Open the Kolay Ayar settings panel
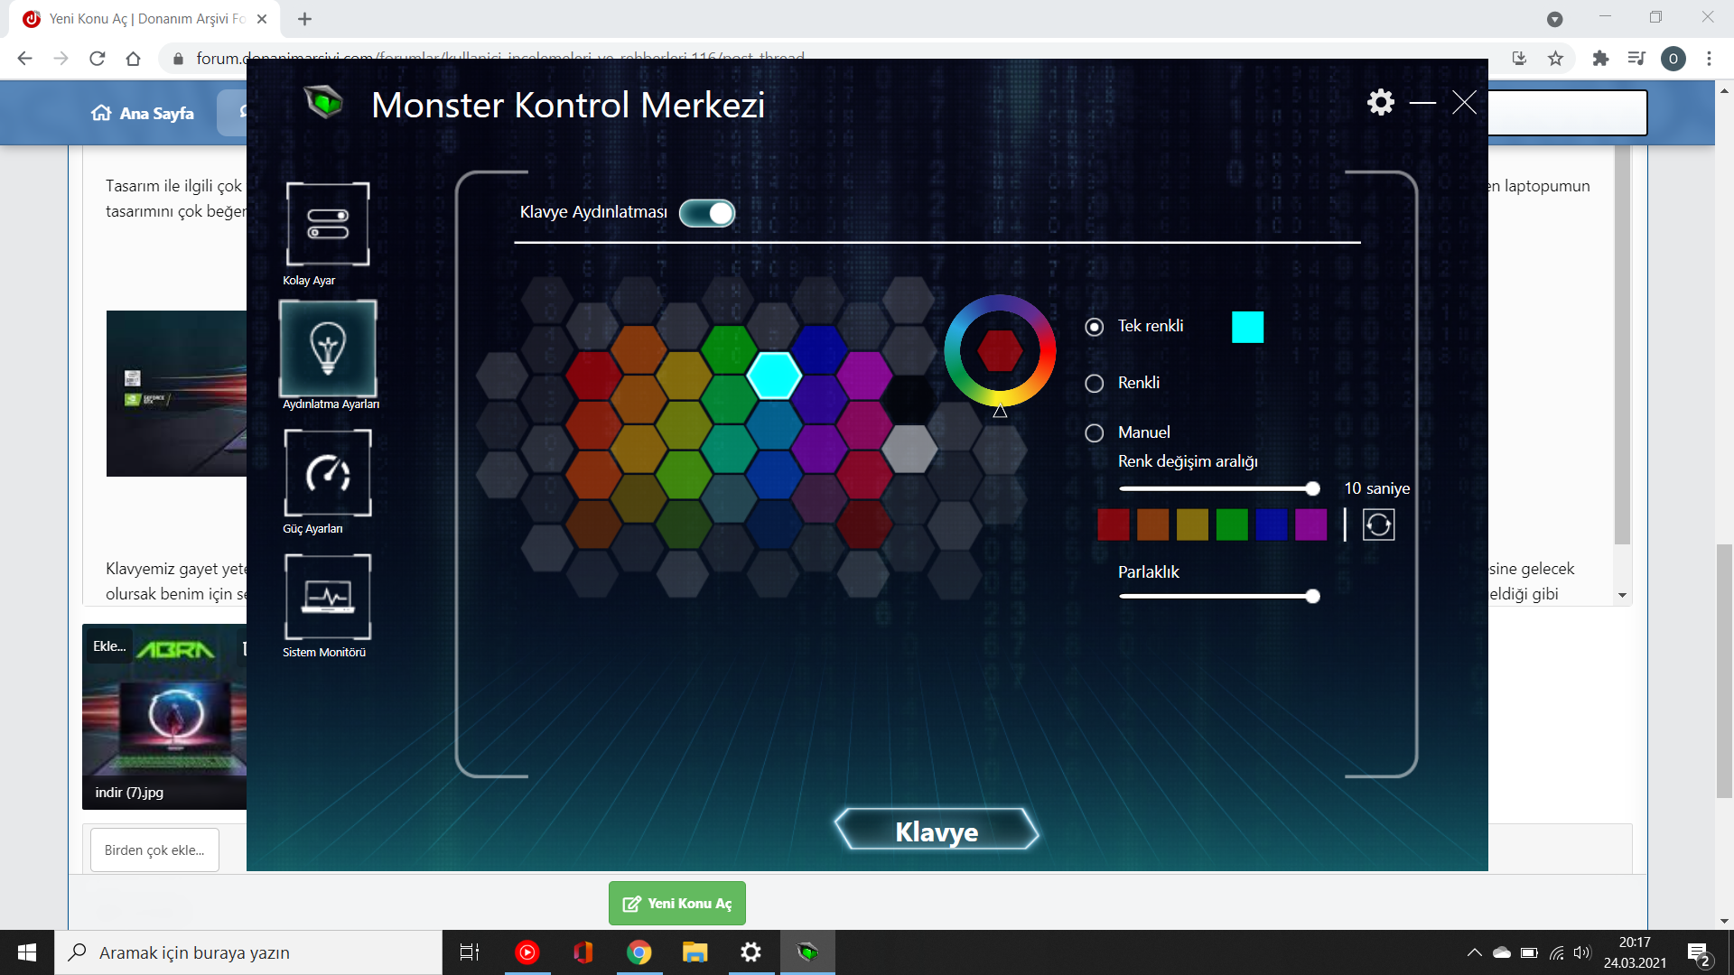Screen dimensions: 1734x975 tap(328, 224)
